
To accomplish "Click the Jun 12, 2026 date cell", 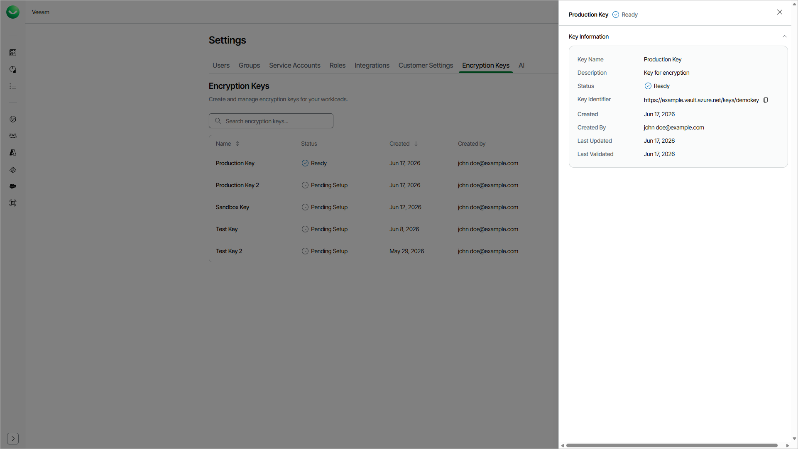I will (x=405, y=207).
